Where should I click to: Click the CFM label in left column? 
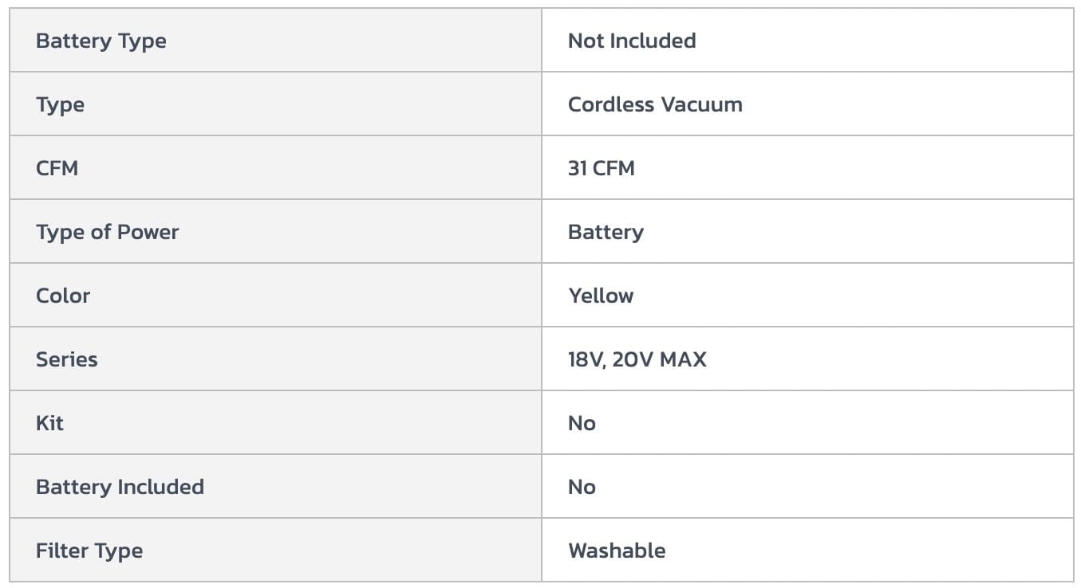(x=57, y=168)
